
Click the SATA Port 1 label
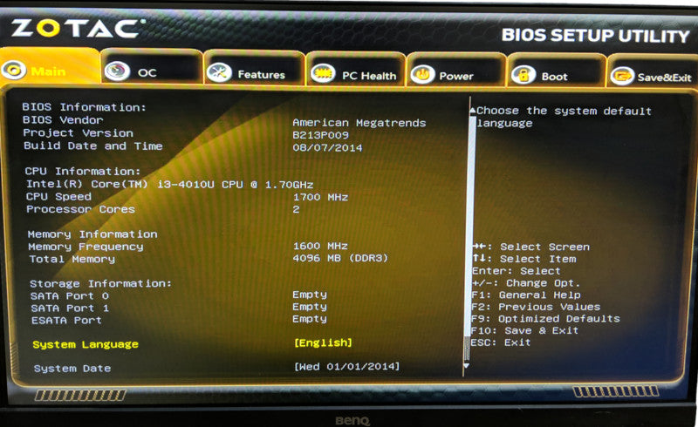(70, 308)
